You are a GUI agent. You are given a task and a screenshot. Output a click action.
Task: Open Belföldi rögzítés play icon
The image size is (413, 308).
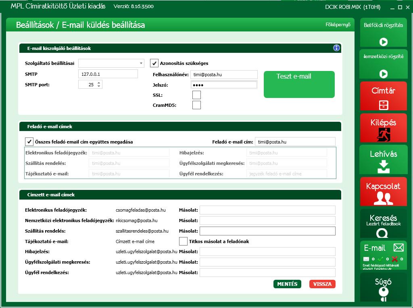(383, 42)
